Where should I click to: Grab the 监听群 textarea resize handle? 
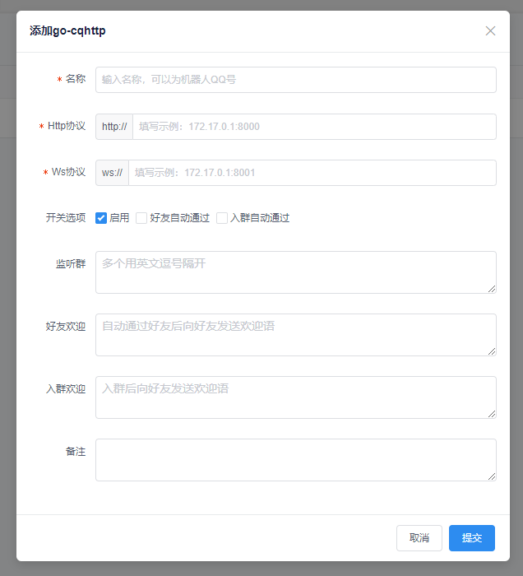pyautogui.click(x=492, y=289)
